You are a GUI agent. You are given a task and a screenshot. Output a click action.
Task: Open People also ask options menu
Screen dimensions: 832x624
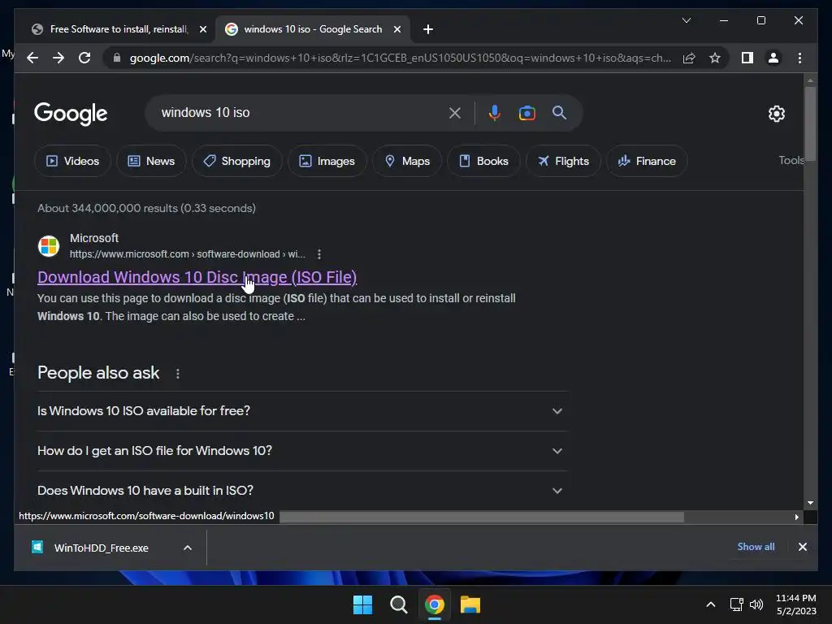pyautogui.click(x=178, y=374)
